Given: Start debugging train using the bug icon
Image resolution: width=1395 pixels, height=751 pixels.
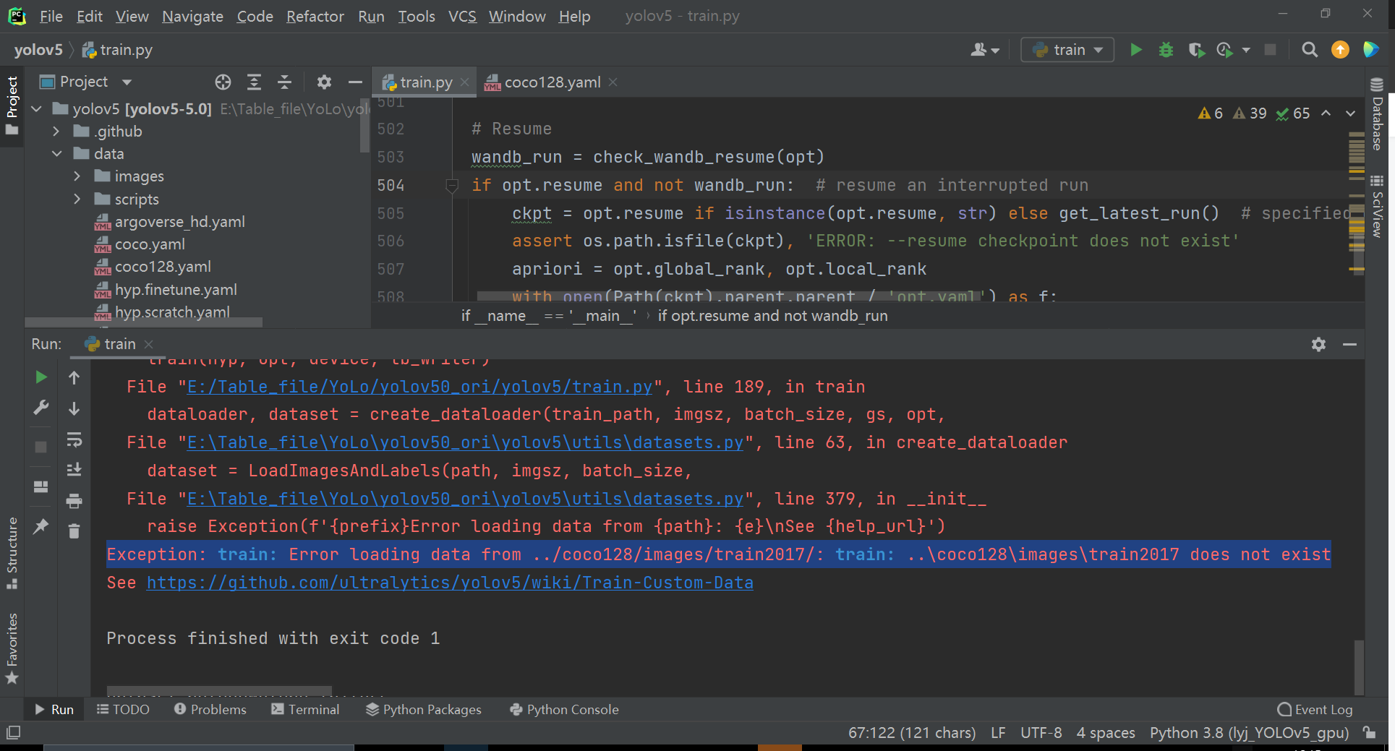Looking at the screenshot, I should pos(1166,50).
